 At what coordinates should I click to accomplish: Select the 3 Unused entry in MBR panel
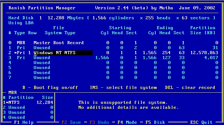[x=28, y=113]
